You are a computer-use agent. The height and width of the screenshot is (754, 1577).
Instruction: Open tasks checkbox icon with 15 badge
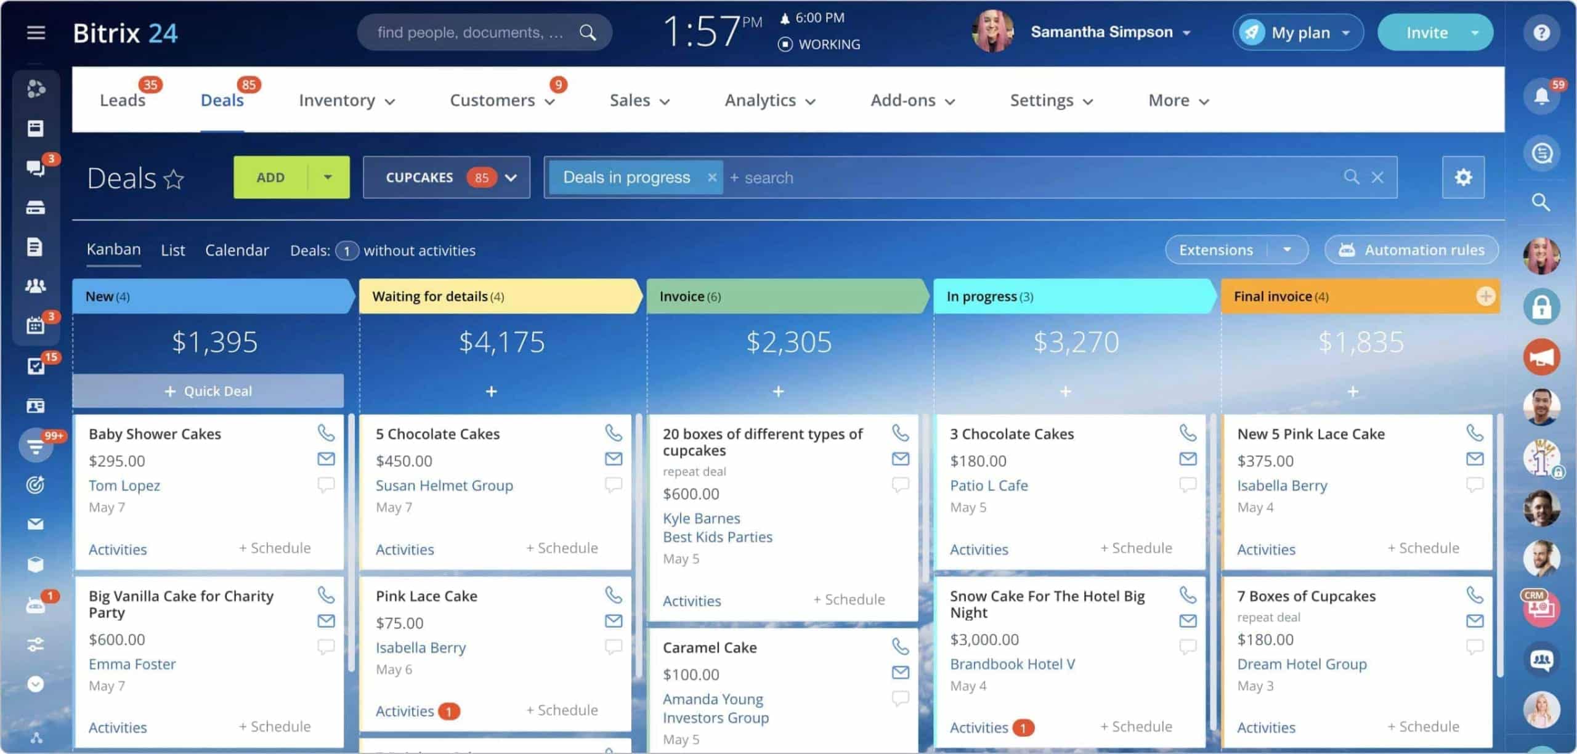coord(36,366)
